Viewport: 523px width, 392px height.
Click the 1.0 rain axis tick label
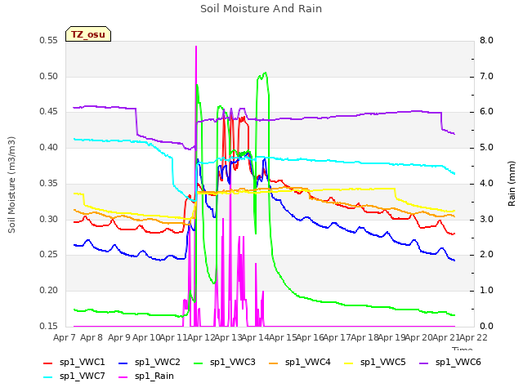pyautogui.click(x=486, y=291)
